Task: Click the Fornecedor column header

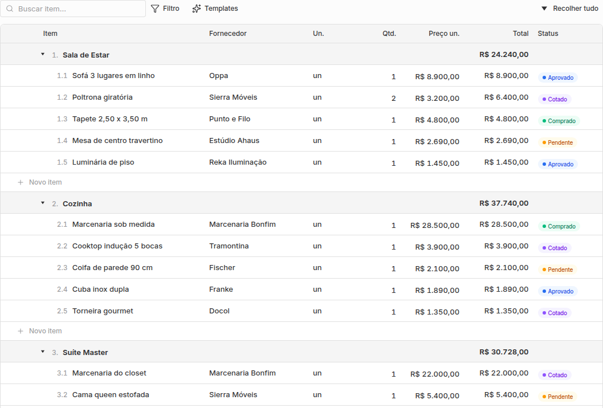Action: [x=227, y=34]
